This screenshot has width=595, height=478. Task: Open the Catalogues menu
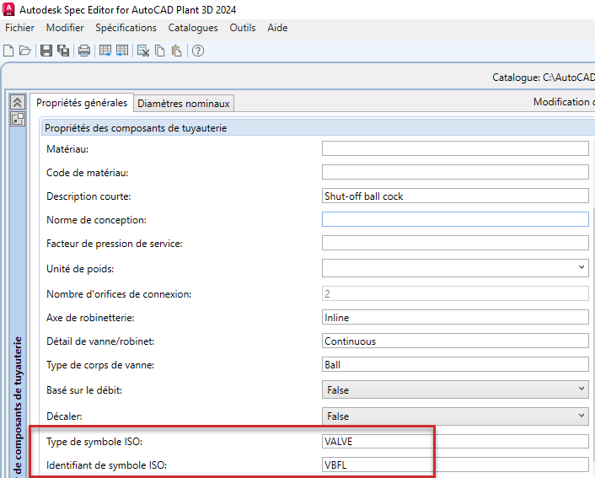point(193,28)
